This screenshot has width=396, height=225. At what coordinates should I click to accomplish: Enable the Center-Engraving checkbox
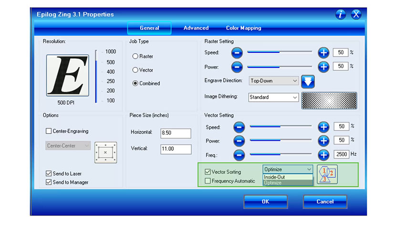coord(49,131)
